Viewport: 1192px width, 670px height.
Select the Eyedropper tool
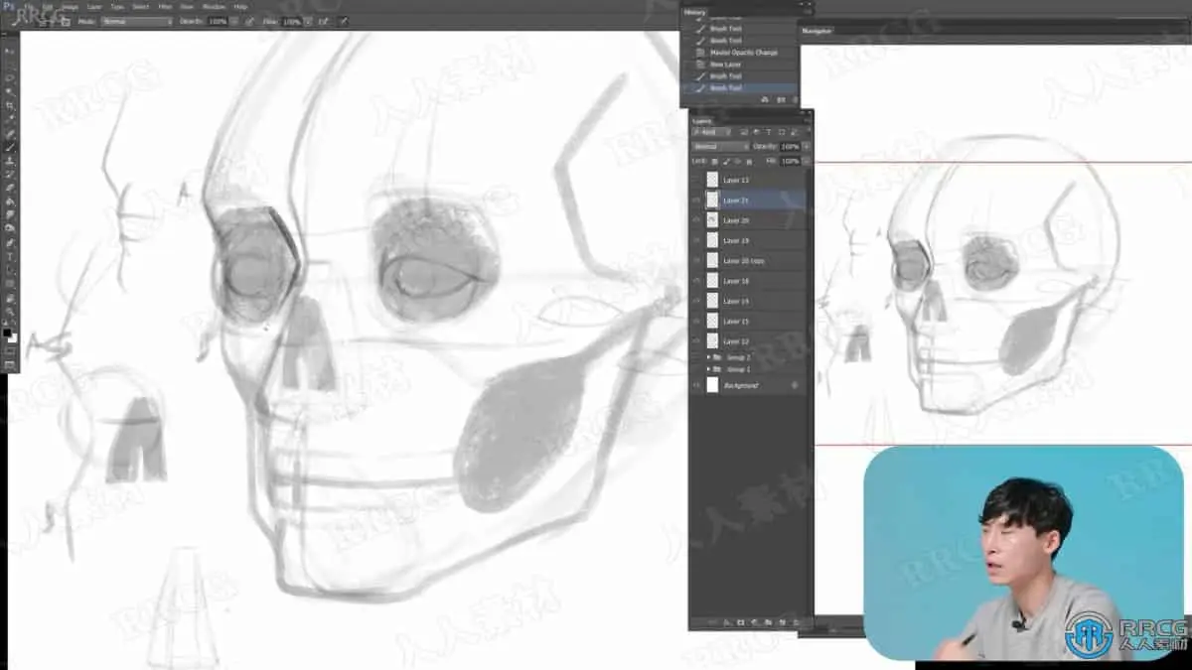click(x=11, y=118)
